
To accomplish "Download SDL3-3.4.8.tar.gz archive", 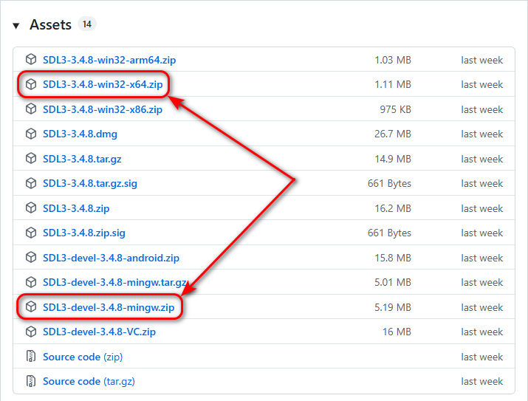I will pyautogui.click(x=82, y=159).
